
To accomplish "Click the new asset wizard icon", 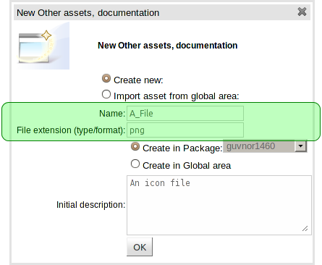I will coord(43,46).
